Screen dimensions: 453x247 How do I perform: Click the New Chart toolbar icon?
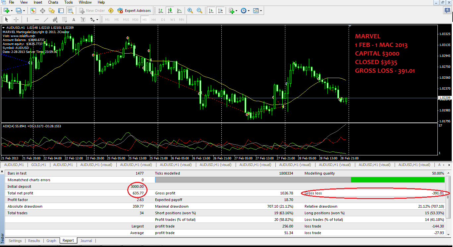click(6, 11)
